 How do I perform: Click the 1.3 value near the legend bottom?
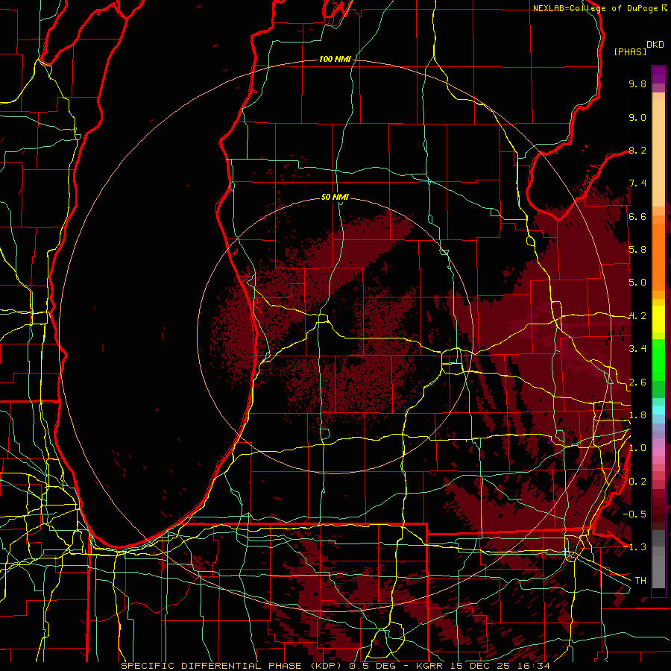tap(637, 547)
